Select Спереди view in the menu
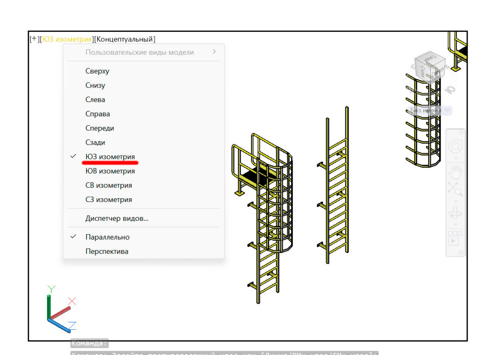Viewport: 485px width, 355px height. tap(100, 128)
